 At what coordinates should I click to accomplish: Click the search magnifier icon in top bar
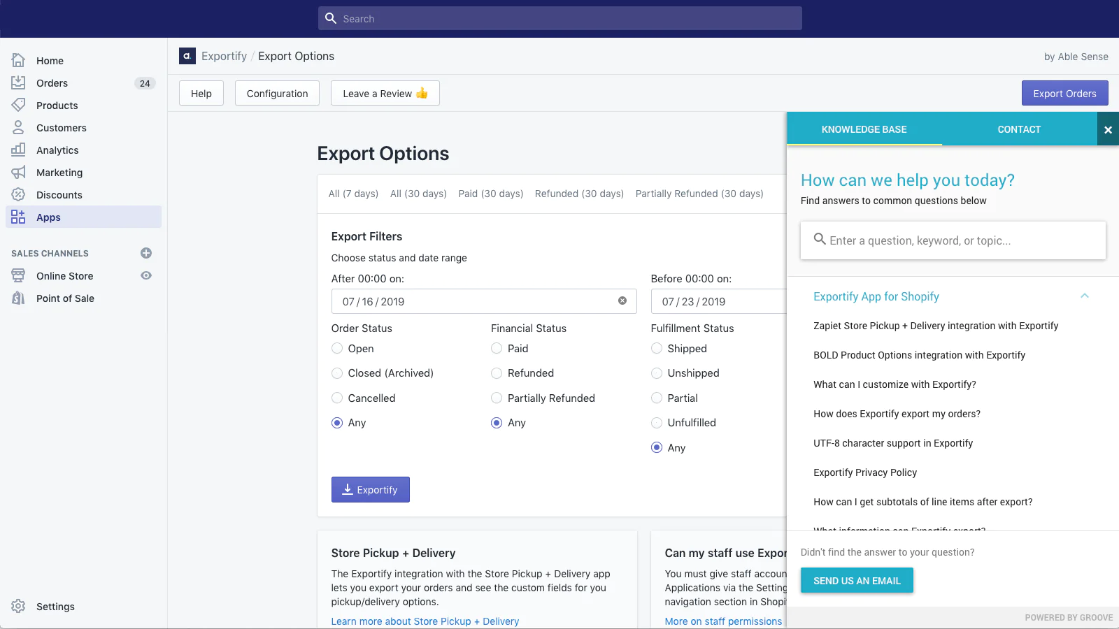(331, 18)
